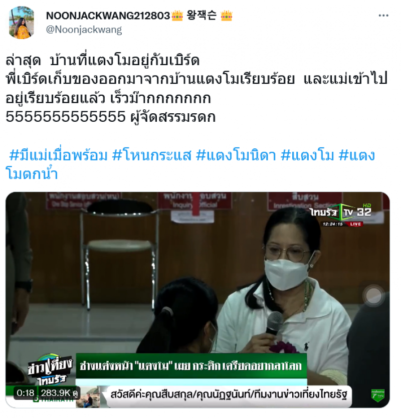Open the profile avatar picture
This screenshot has width=401, height=418.
pos(22,23)
